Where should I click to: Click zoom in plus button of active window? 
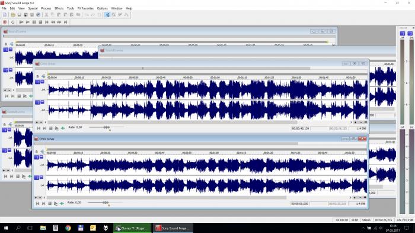pyautogui.click(x=36, y=198)
